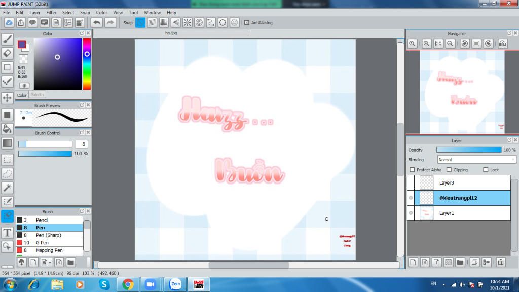
Task: Select the Pencil brush in the list
Action: tap(49, 220)
